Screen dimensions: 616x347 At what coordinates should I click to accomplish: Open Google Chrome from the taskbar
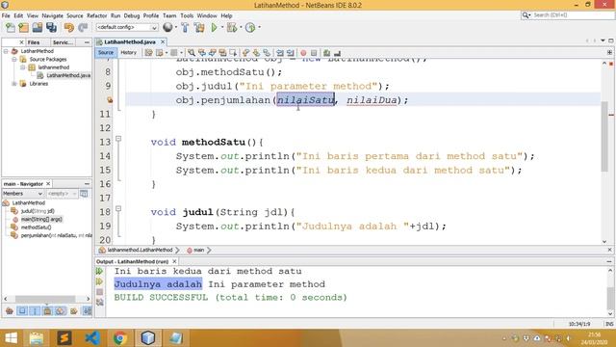click(x=120, y=338)
